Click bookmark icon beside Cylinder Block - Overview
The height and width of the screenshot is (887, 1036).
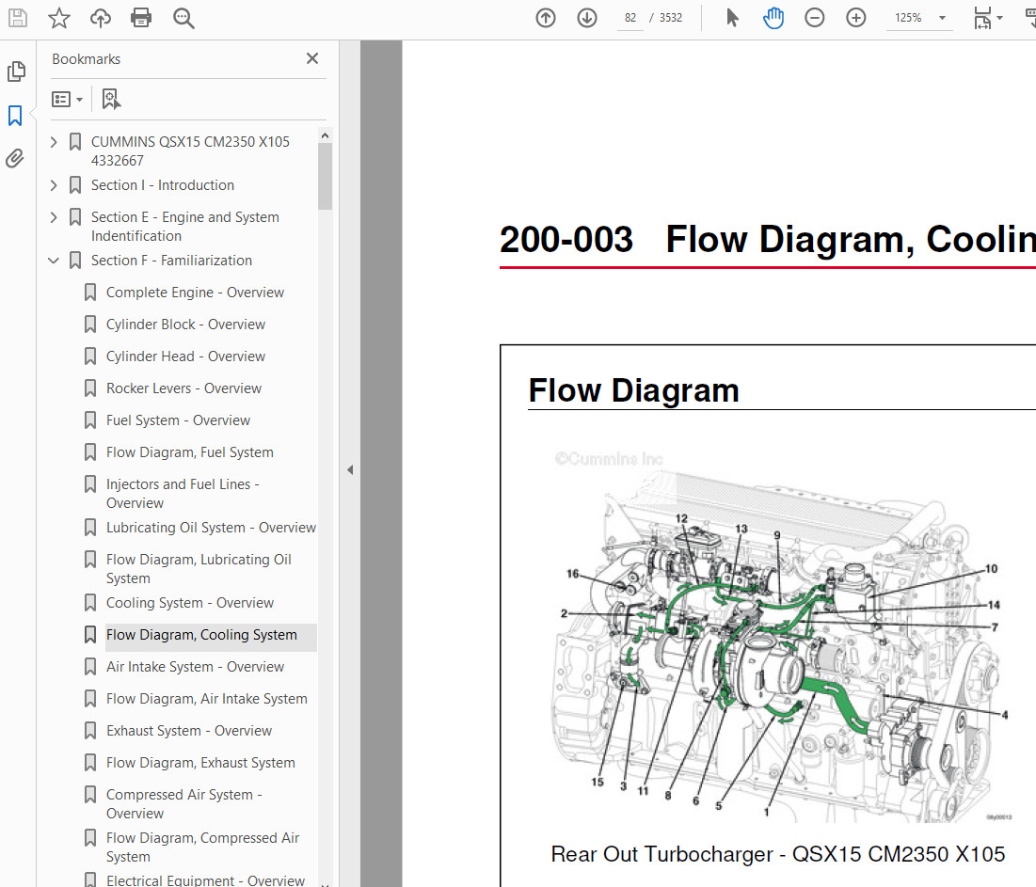click(x=90, y=325)
